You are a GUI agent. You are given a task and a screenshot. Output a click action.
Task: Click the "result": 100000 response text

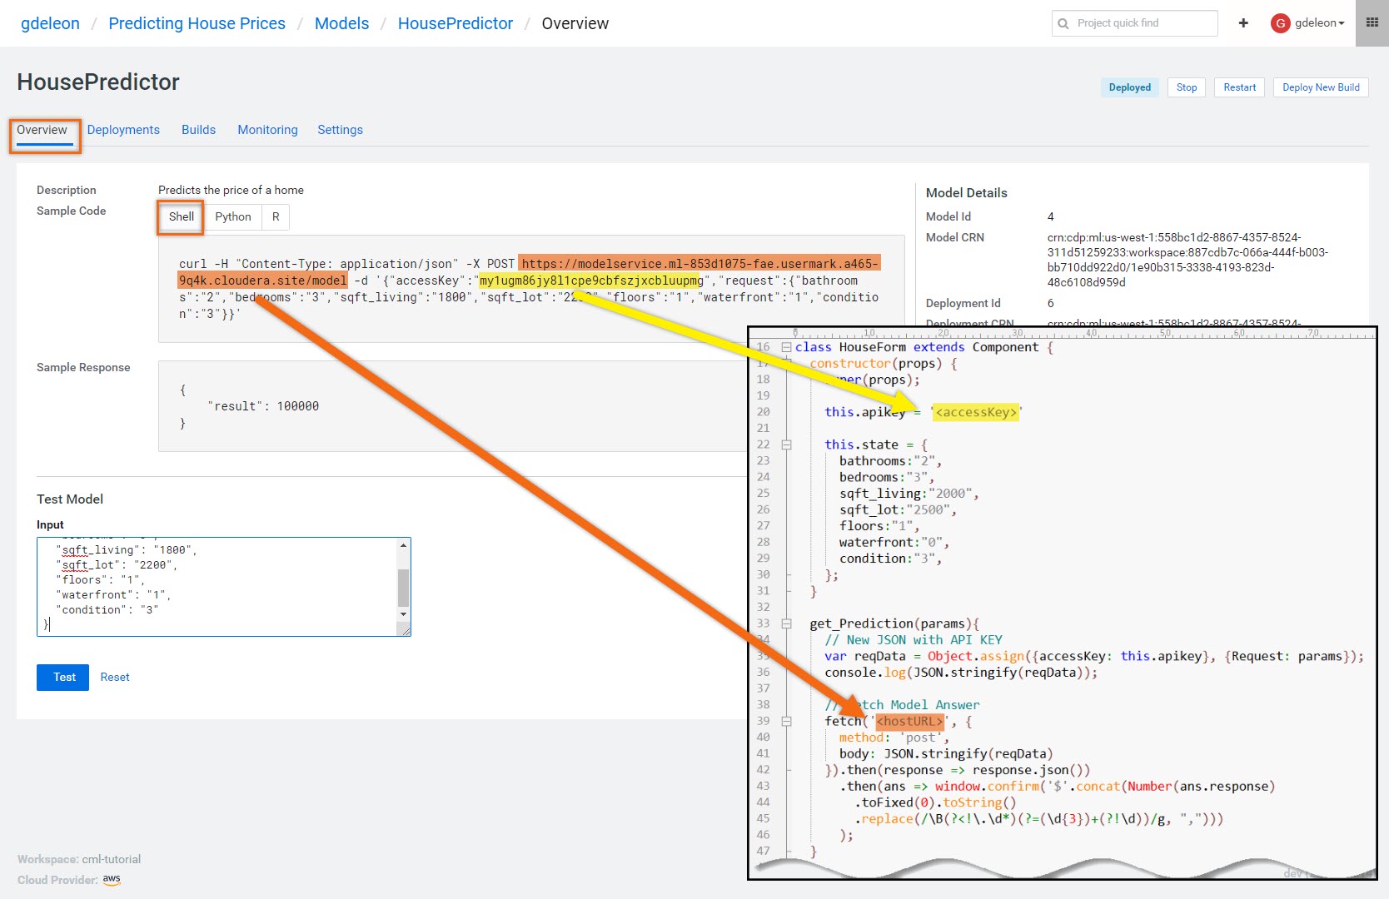[x=263, y=406]
